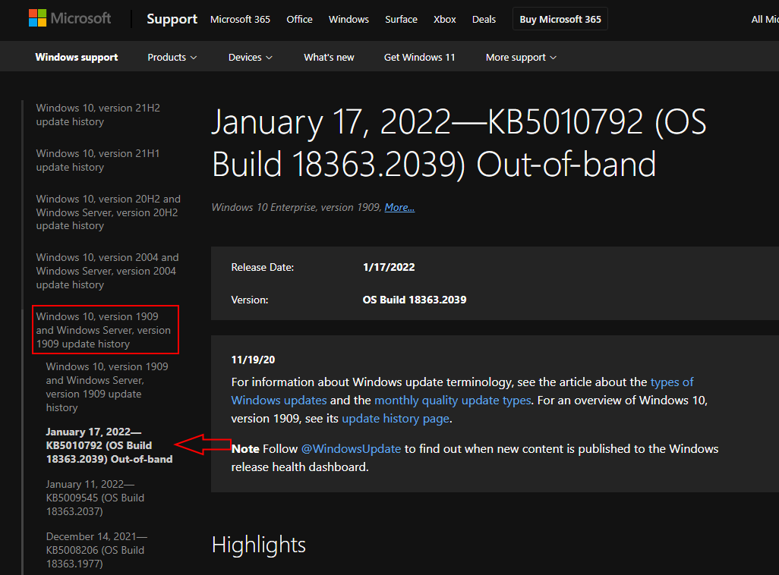The height and width of the screenshot is (575, 779).
Task: Expand the Devices dropdown
Action: pyautogui.click(x=251, y=57)
